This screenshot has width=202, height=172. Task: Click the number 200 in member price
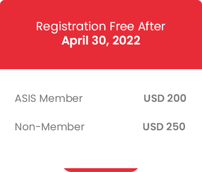[177, 98]
